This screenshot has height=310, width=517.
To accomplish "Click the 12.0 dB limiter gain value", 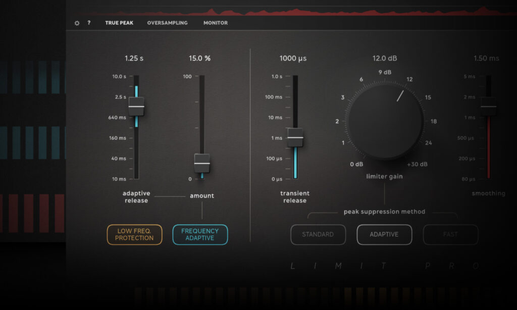I will click(x=385, y=59).
